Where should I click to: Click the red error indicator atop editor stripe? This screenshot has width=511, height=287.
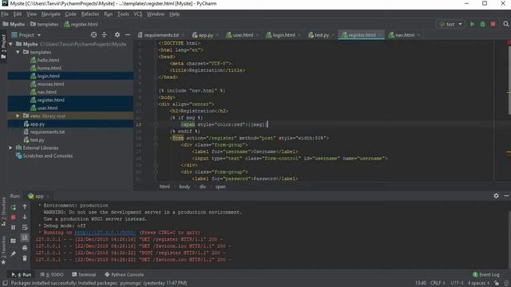point(509,42)
